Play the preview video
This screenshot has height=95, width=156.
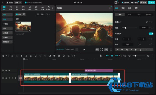pos(84,49)
